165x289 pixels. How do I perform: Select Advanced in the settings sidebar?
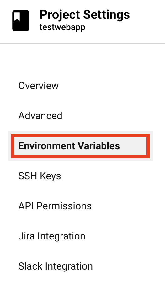tap(40, 116)
